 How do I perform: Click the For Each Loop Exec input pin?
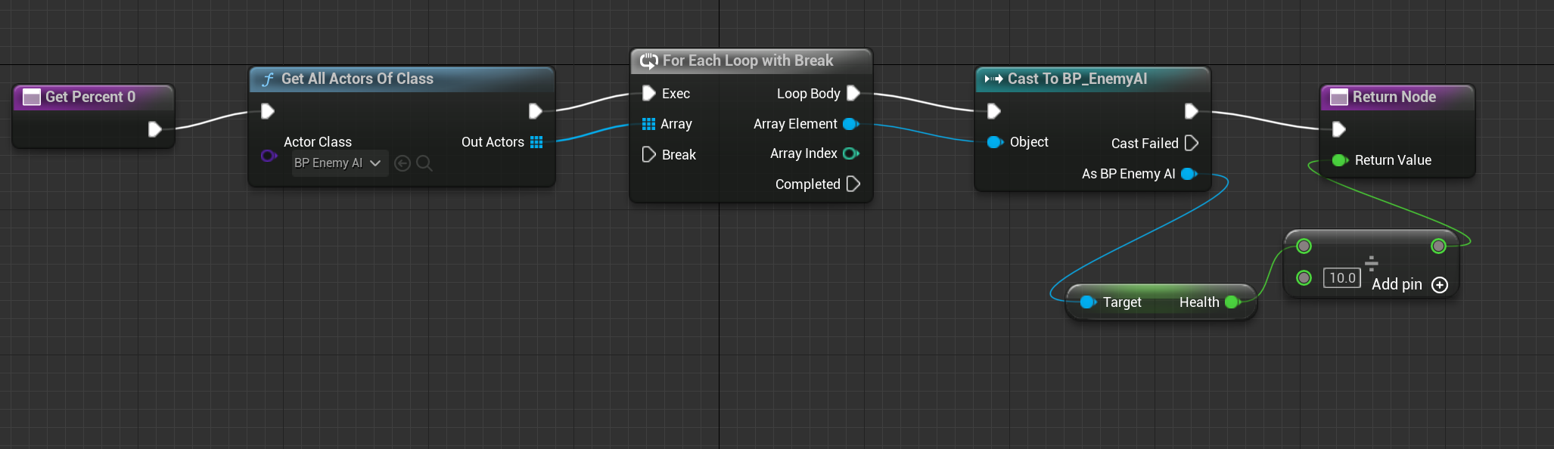648,93
